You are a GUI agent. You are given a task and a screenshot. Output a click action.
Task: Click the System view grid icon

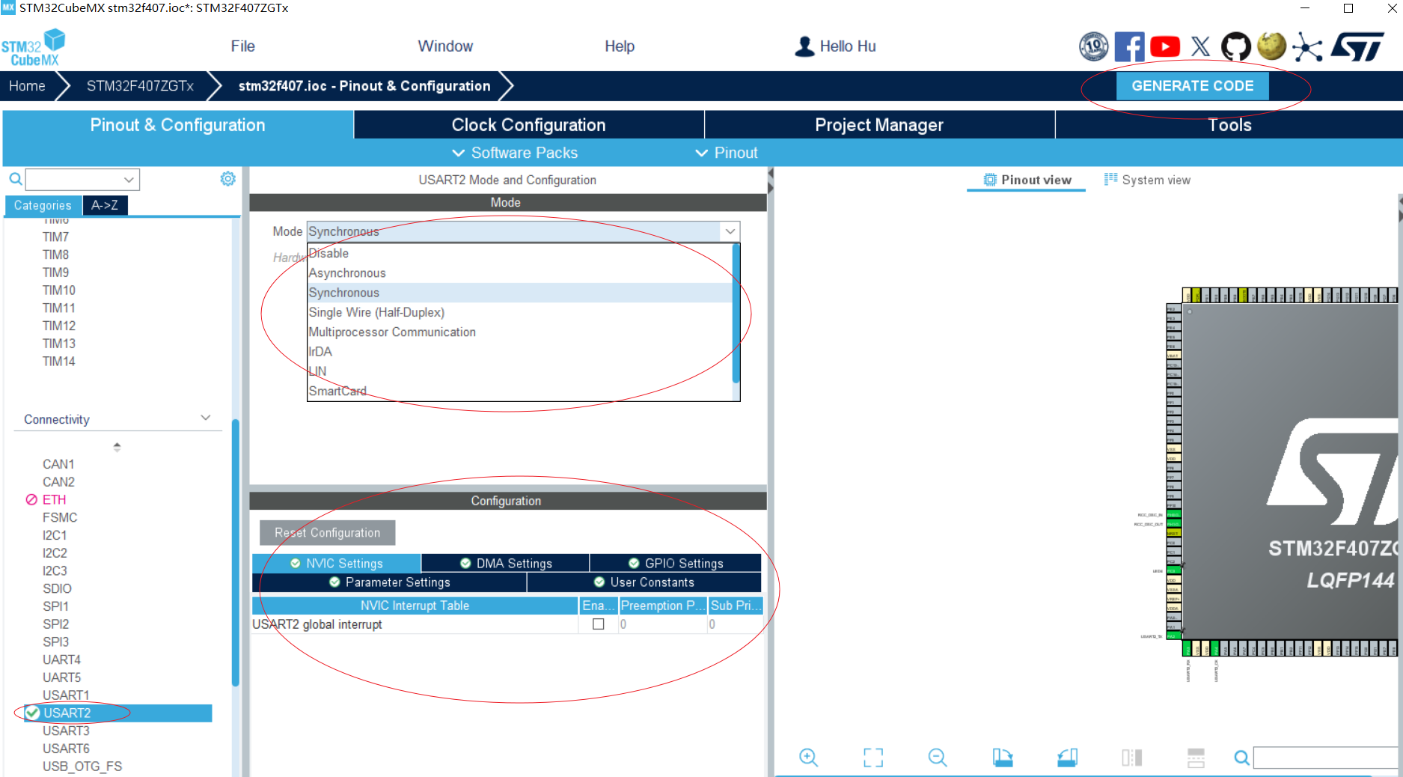pyautogui.click(x=1110, y=179)
